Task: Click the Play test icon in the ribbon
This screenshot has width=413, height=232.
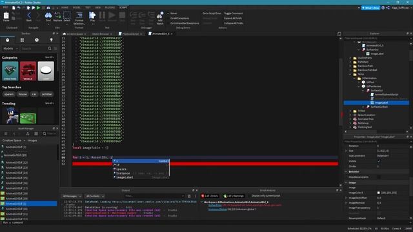Action: tap(92, 16)
